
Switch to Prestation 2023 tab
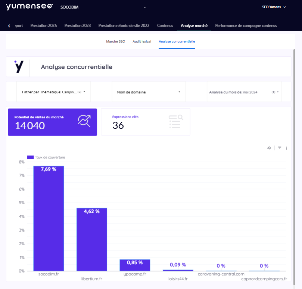(78, 26)
